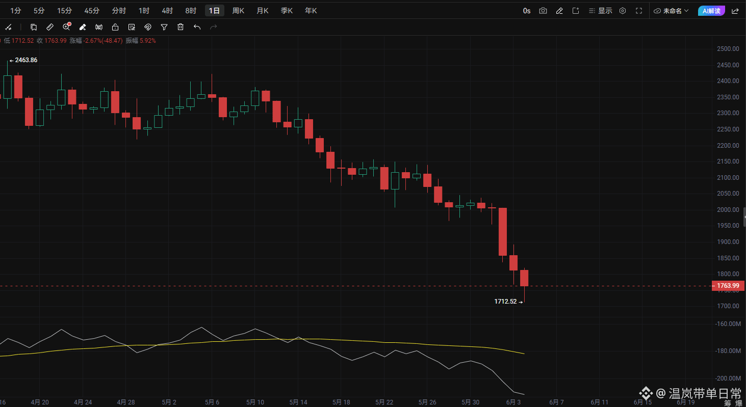Click the current price tag 1763.99

tap(728, 286)
